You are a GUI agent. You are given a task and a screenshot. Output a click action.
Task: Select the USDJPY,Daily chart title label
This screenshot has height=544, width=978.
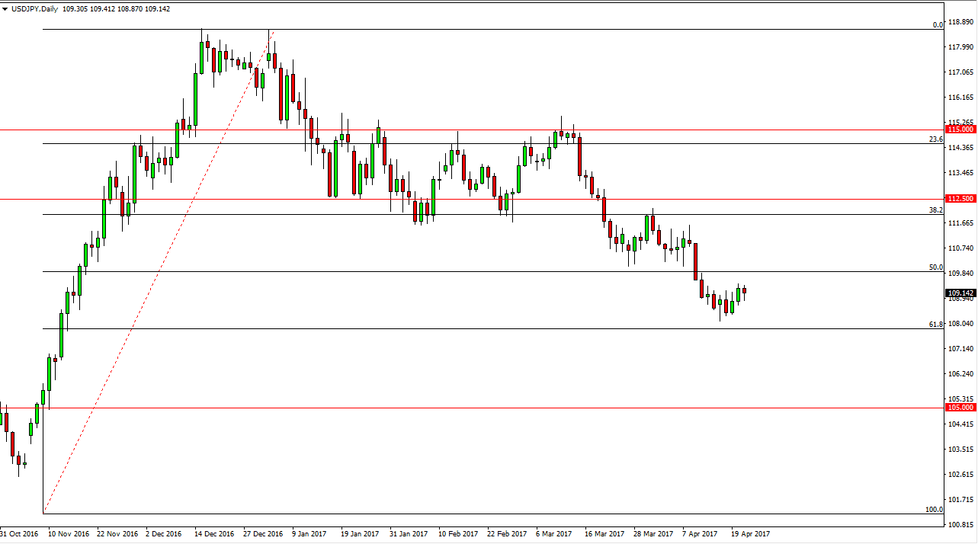(x=36, y=8)
